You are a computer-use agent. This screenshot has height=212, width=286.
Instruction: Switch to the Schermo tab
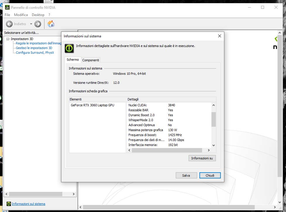pos(73,60)
